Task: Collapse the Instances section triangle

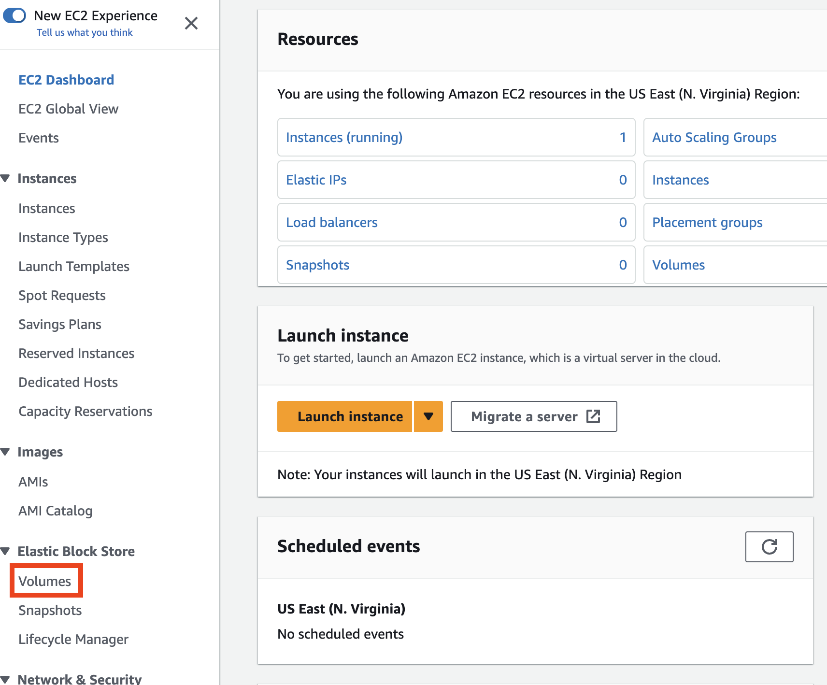Action: (x=5, y=178)
